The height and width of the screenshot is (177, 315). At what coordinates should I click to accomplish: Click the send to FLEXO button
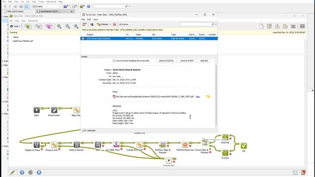(x=187, y=60)
